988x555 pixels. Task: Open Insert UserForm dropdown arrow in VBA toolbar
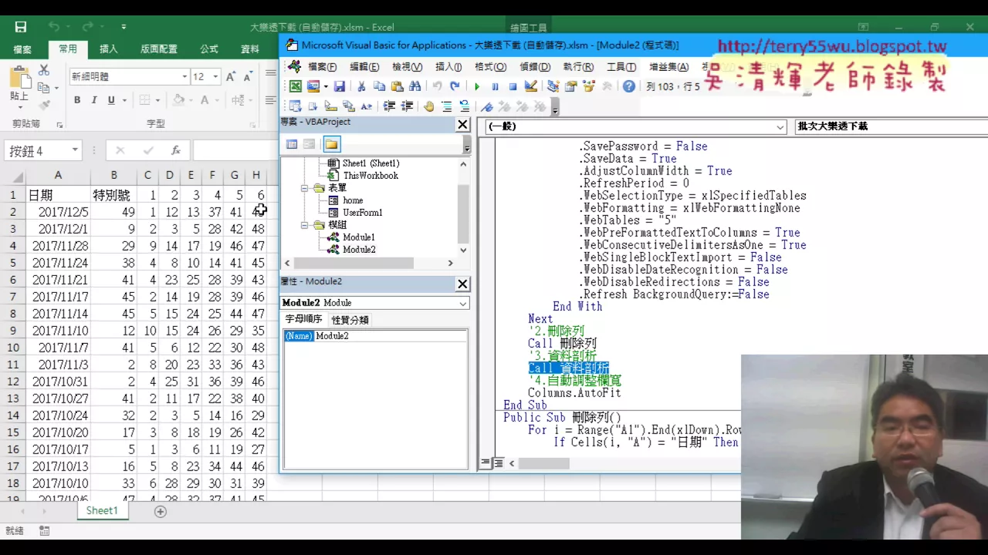click(326, 86)
